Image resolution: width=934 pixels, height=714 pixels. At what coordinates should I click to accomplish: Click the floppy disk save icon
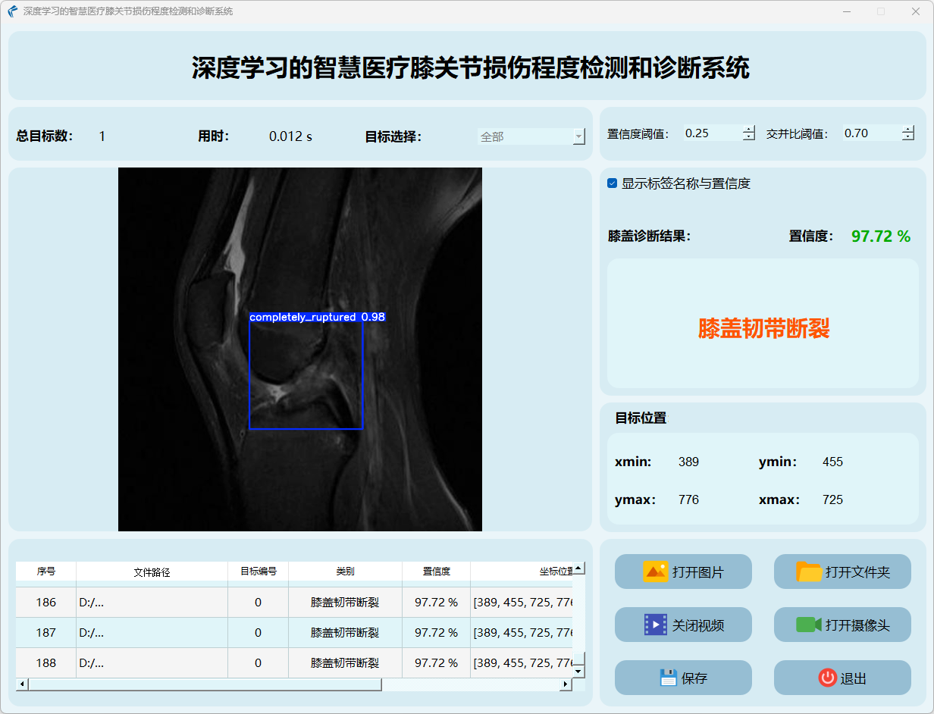(x=668, y=678)
